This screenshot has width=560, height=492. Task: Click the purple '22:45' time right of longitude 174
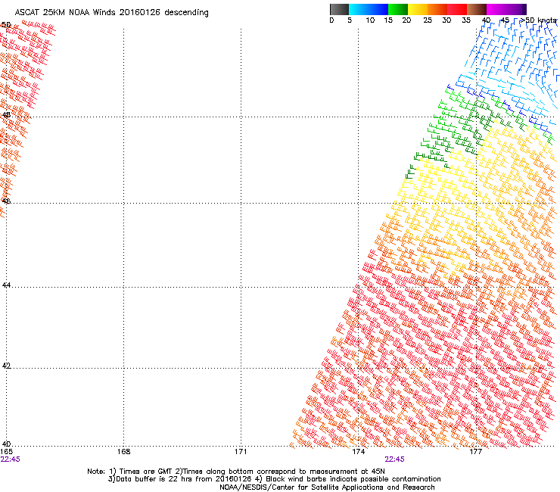(x=394, y=459)
